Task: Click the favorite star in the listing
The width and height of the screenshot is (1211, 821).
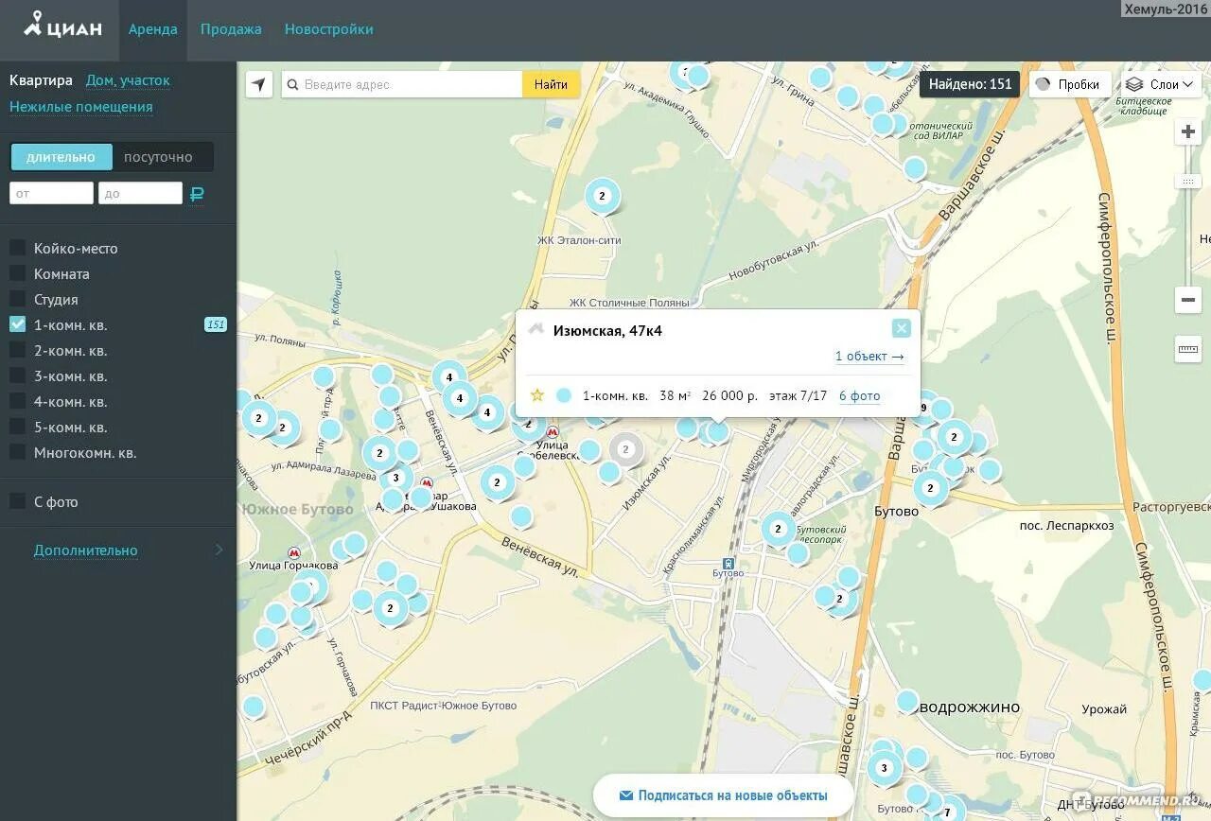Action: click(x=537, y=395)
